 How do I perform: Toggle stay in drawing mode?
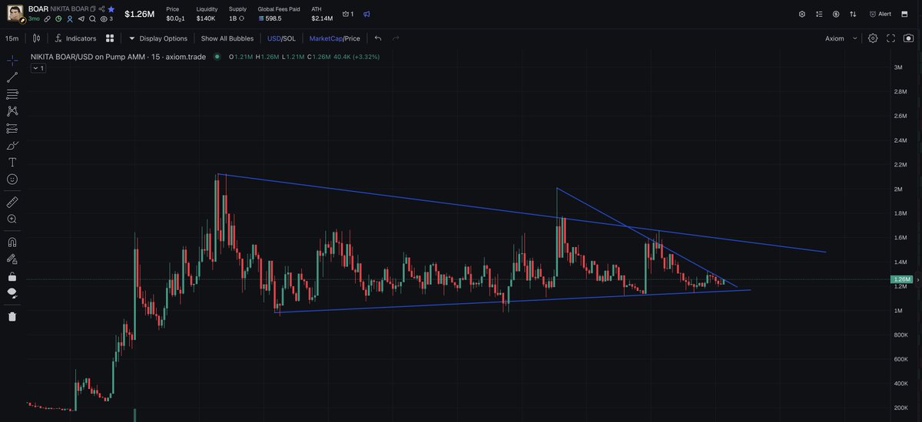(12, 259)
